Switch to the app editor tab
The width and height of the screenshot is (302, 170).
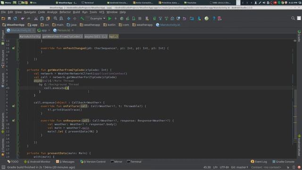pos(44,30)
